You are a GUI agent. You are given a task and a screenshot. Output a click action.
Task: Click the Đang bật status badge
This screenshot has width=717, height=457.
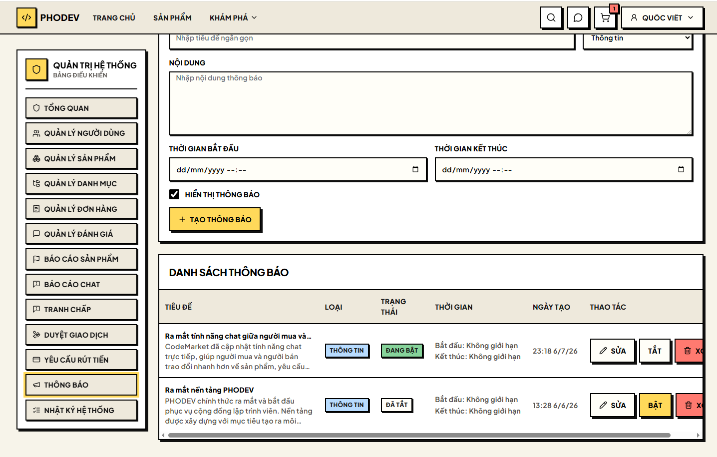coord(402,351)
